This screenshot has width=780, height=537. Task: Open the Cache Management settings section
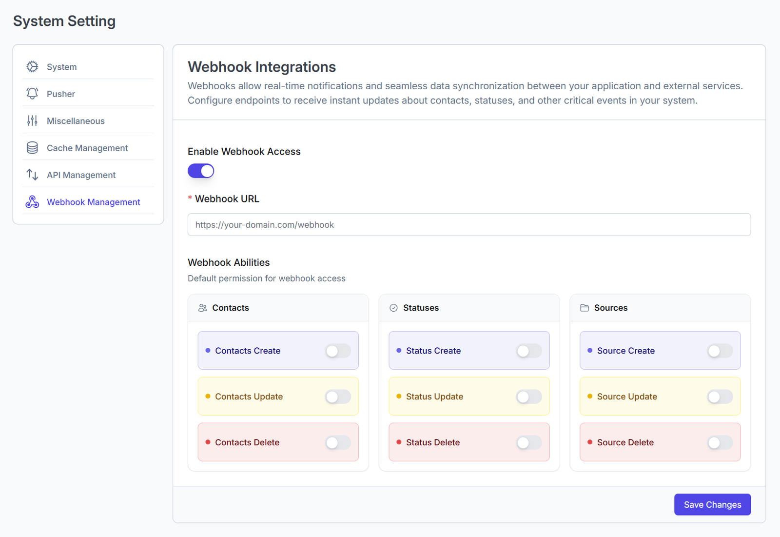[87, 148]
